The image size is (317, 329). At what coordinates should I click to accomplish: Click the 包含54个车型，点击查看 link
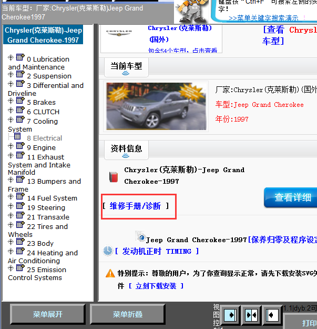click(x=182, y=51)
